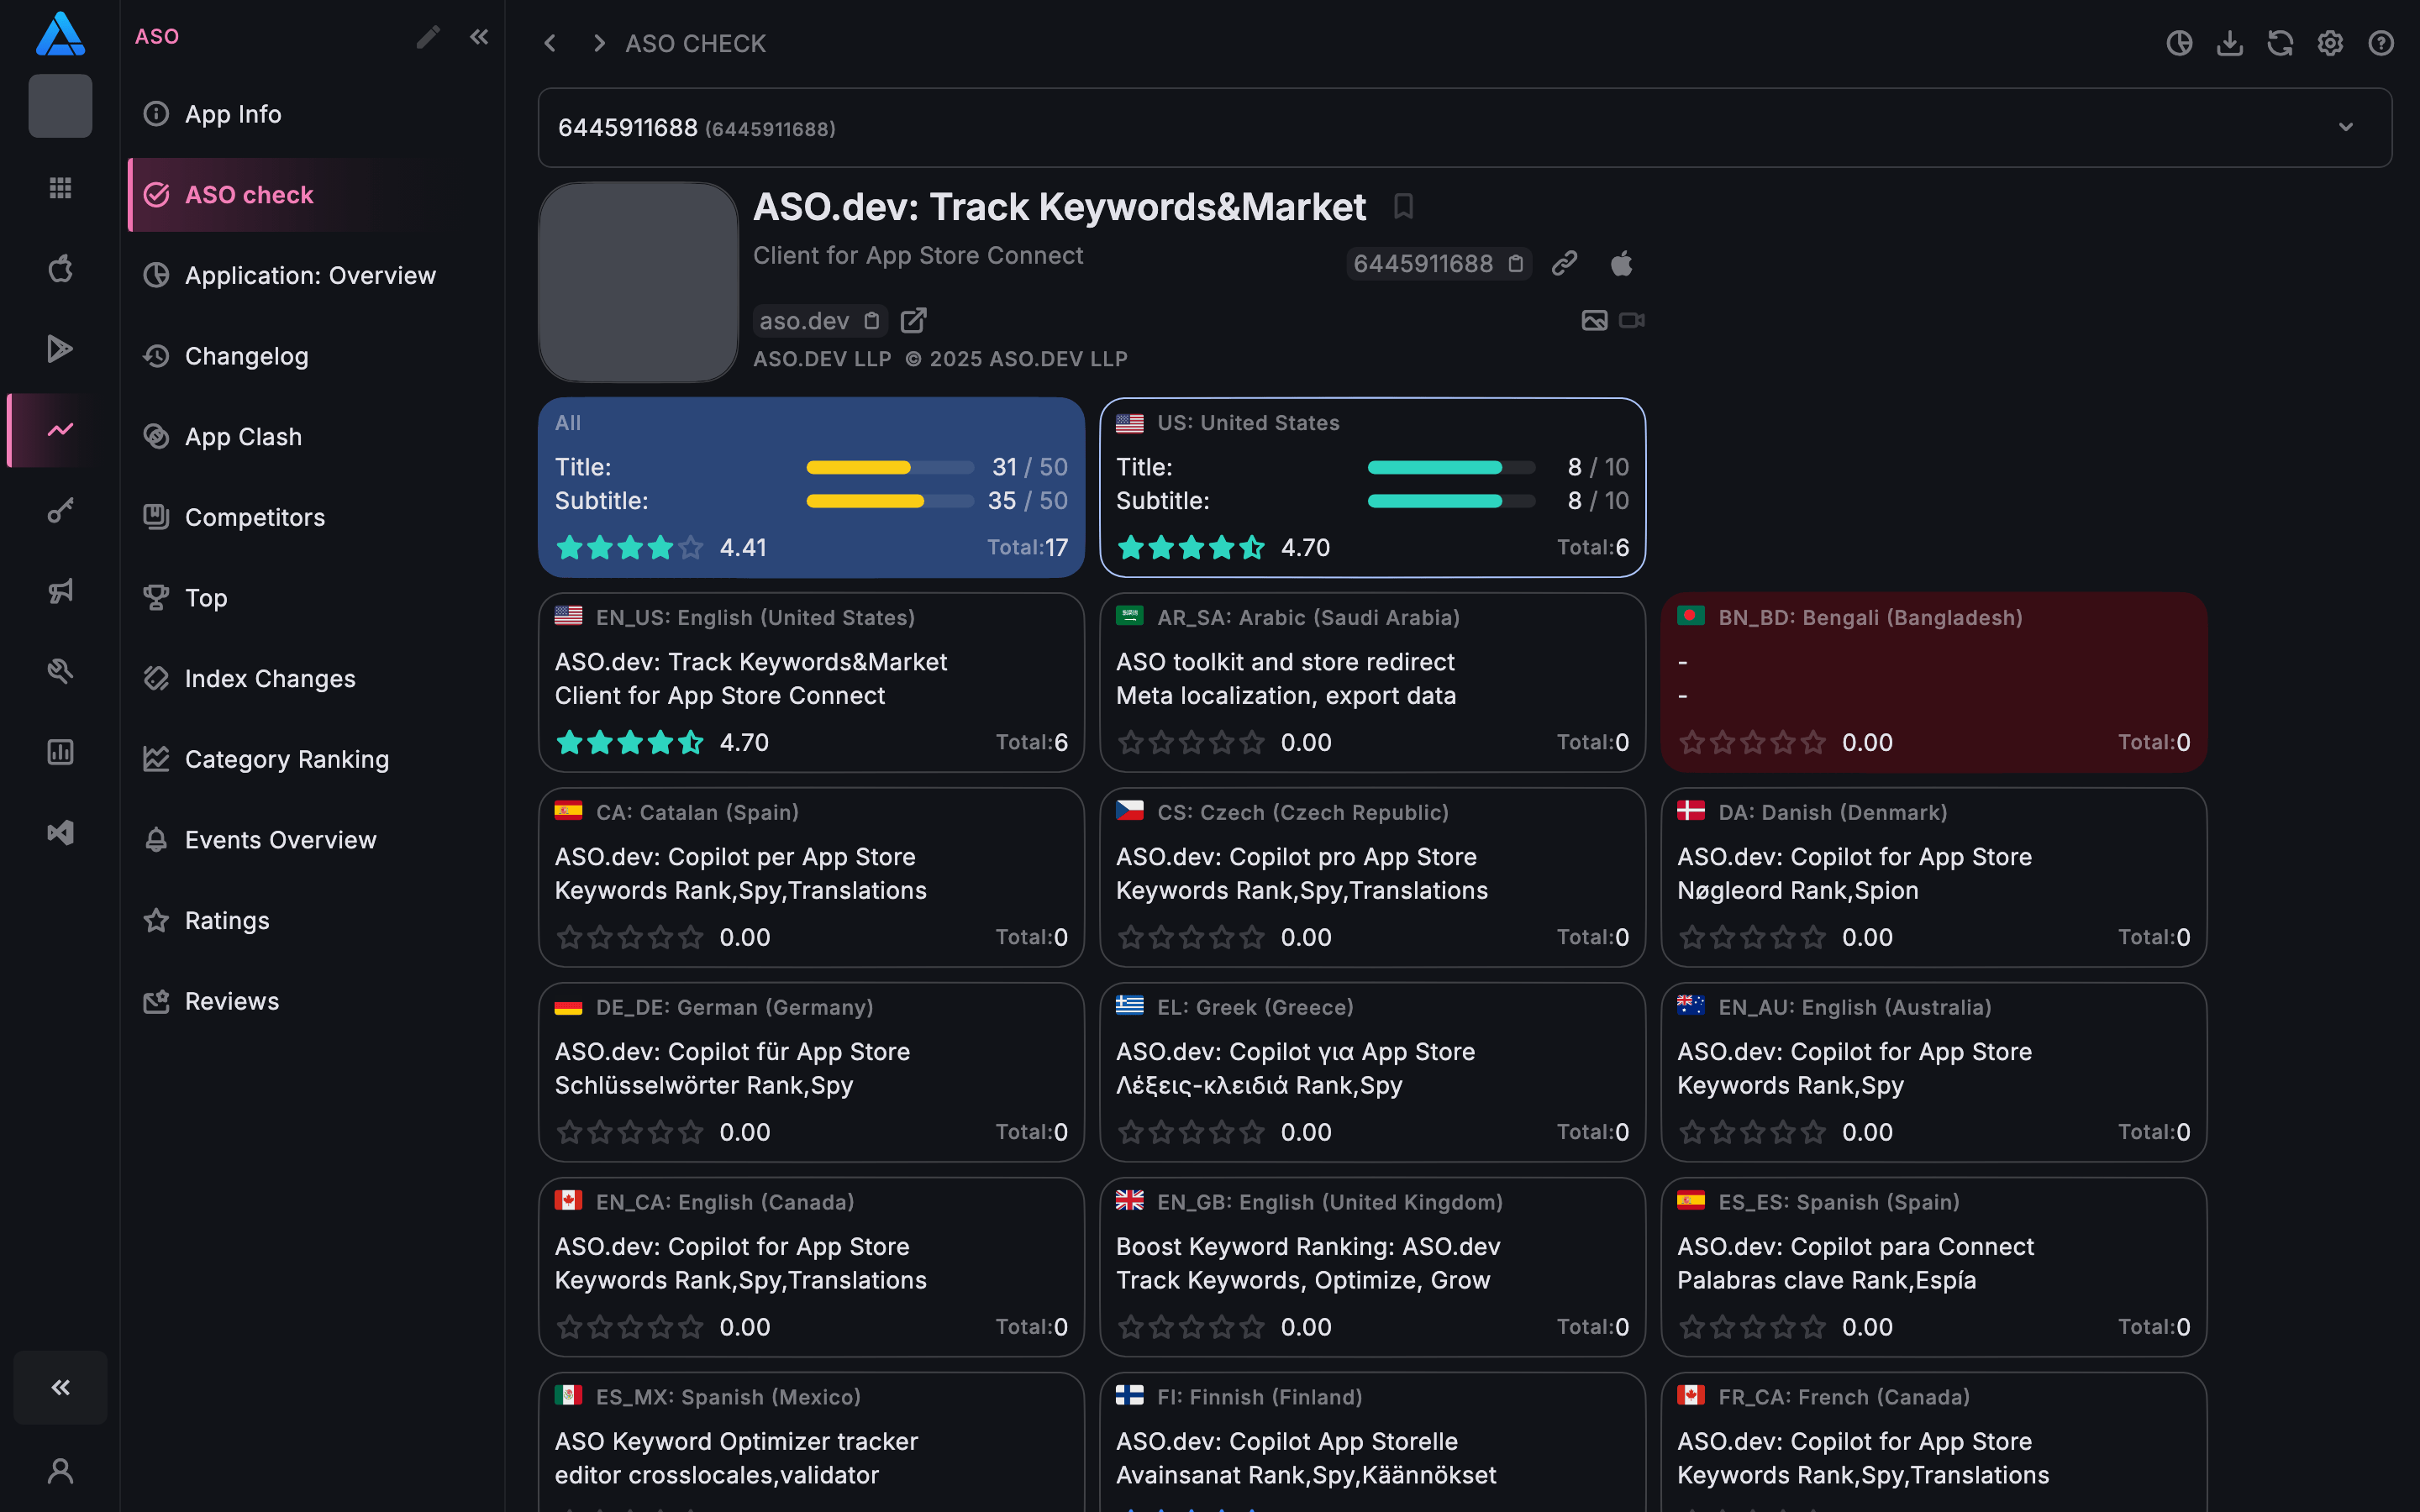Copy the aso.dev domain
The height and width of the screenshot is (1512, 2420).
coord(871,321)
